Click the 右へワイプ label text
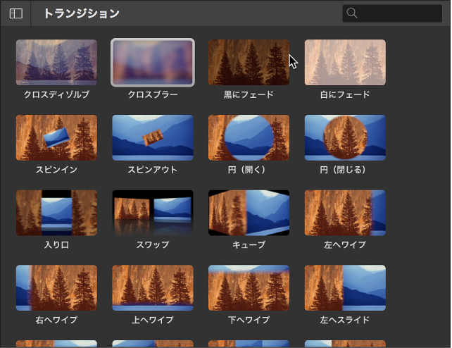 click(x=56, y=320)
